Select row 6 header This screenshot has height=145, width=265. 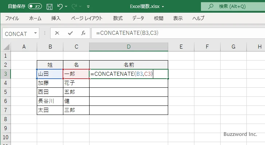[x=5, y=101]
